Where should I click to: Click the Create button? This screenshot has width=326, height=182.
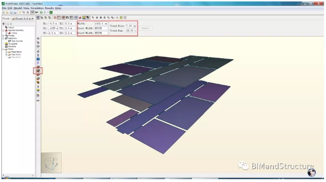pyautogui.click(x=145, y=28)
